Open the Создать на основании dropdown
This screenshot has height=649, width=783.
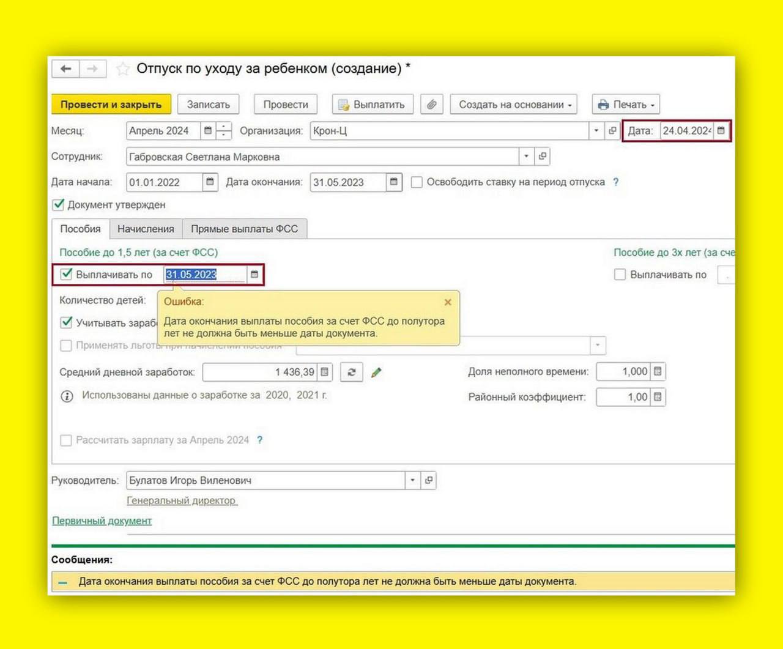[514, 105]
